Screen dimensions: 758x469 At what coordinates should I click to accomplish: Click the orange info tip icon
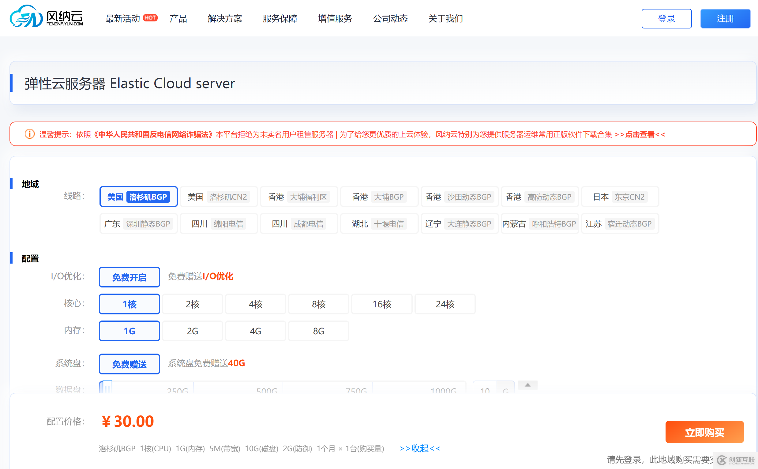tap(29, 134)
